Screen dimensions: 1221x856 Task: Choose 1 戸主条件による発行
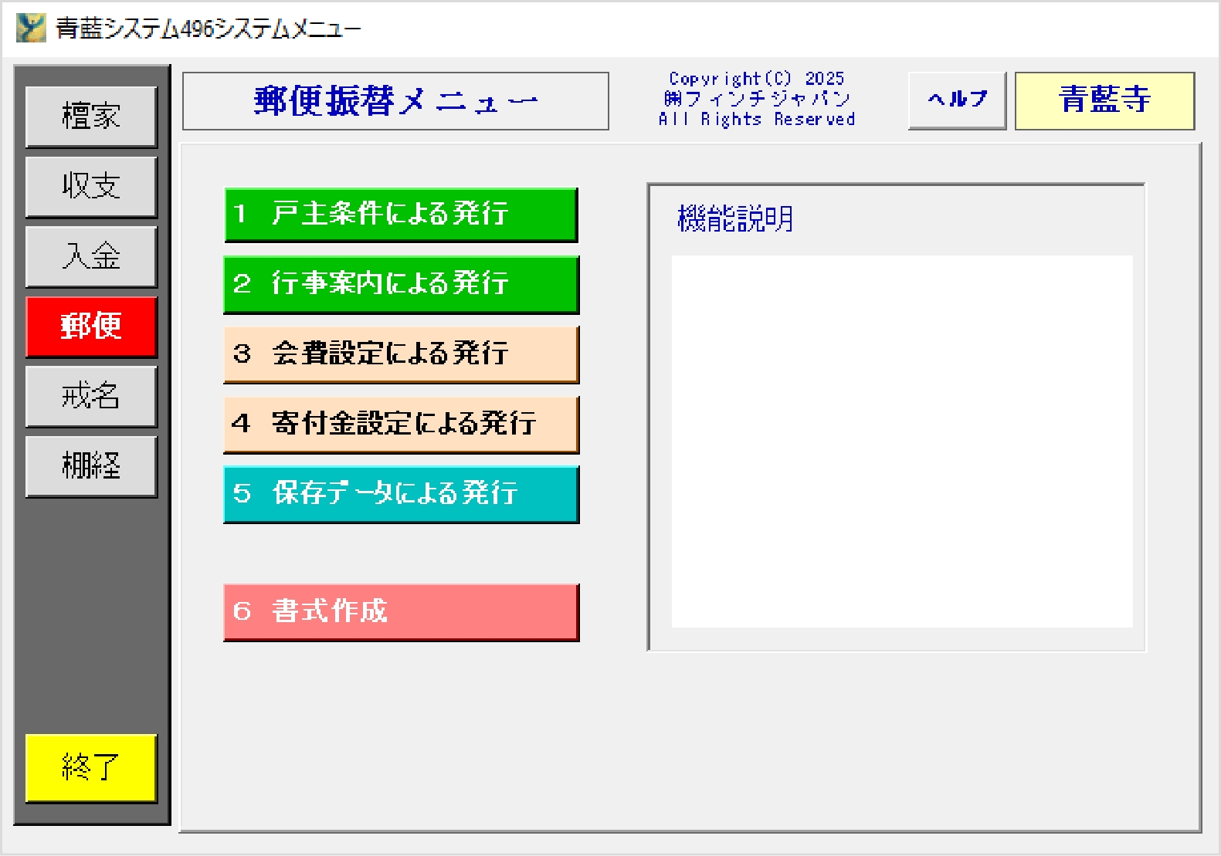(x=401, y=214)
